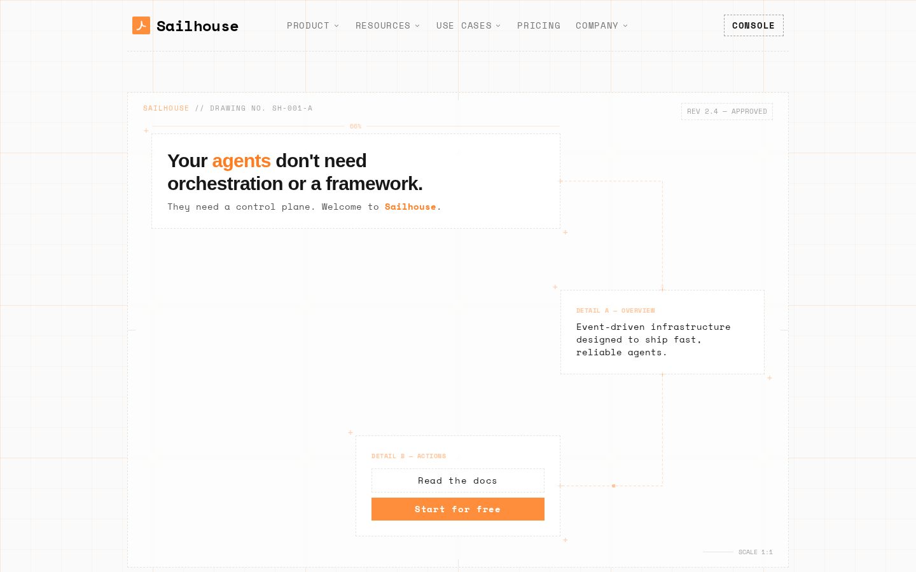The width and height of the screenshot is (916, 572).
Task: Open the Company menu
Action: [x=602, y=25]
